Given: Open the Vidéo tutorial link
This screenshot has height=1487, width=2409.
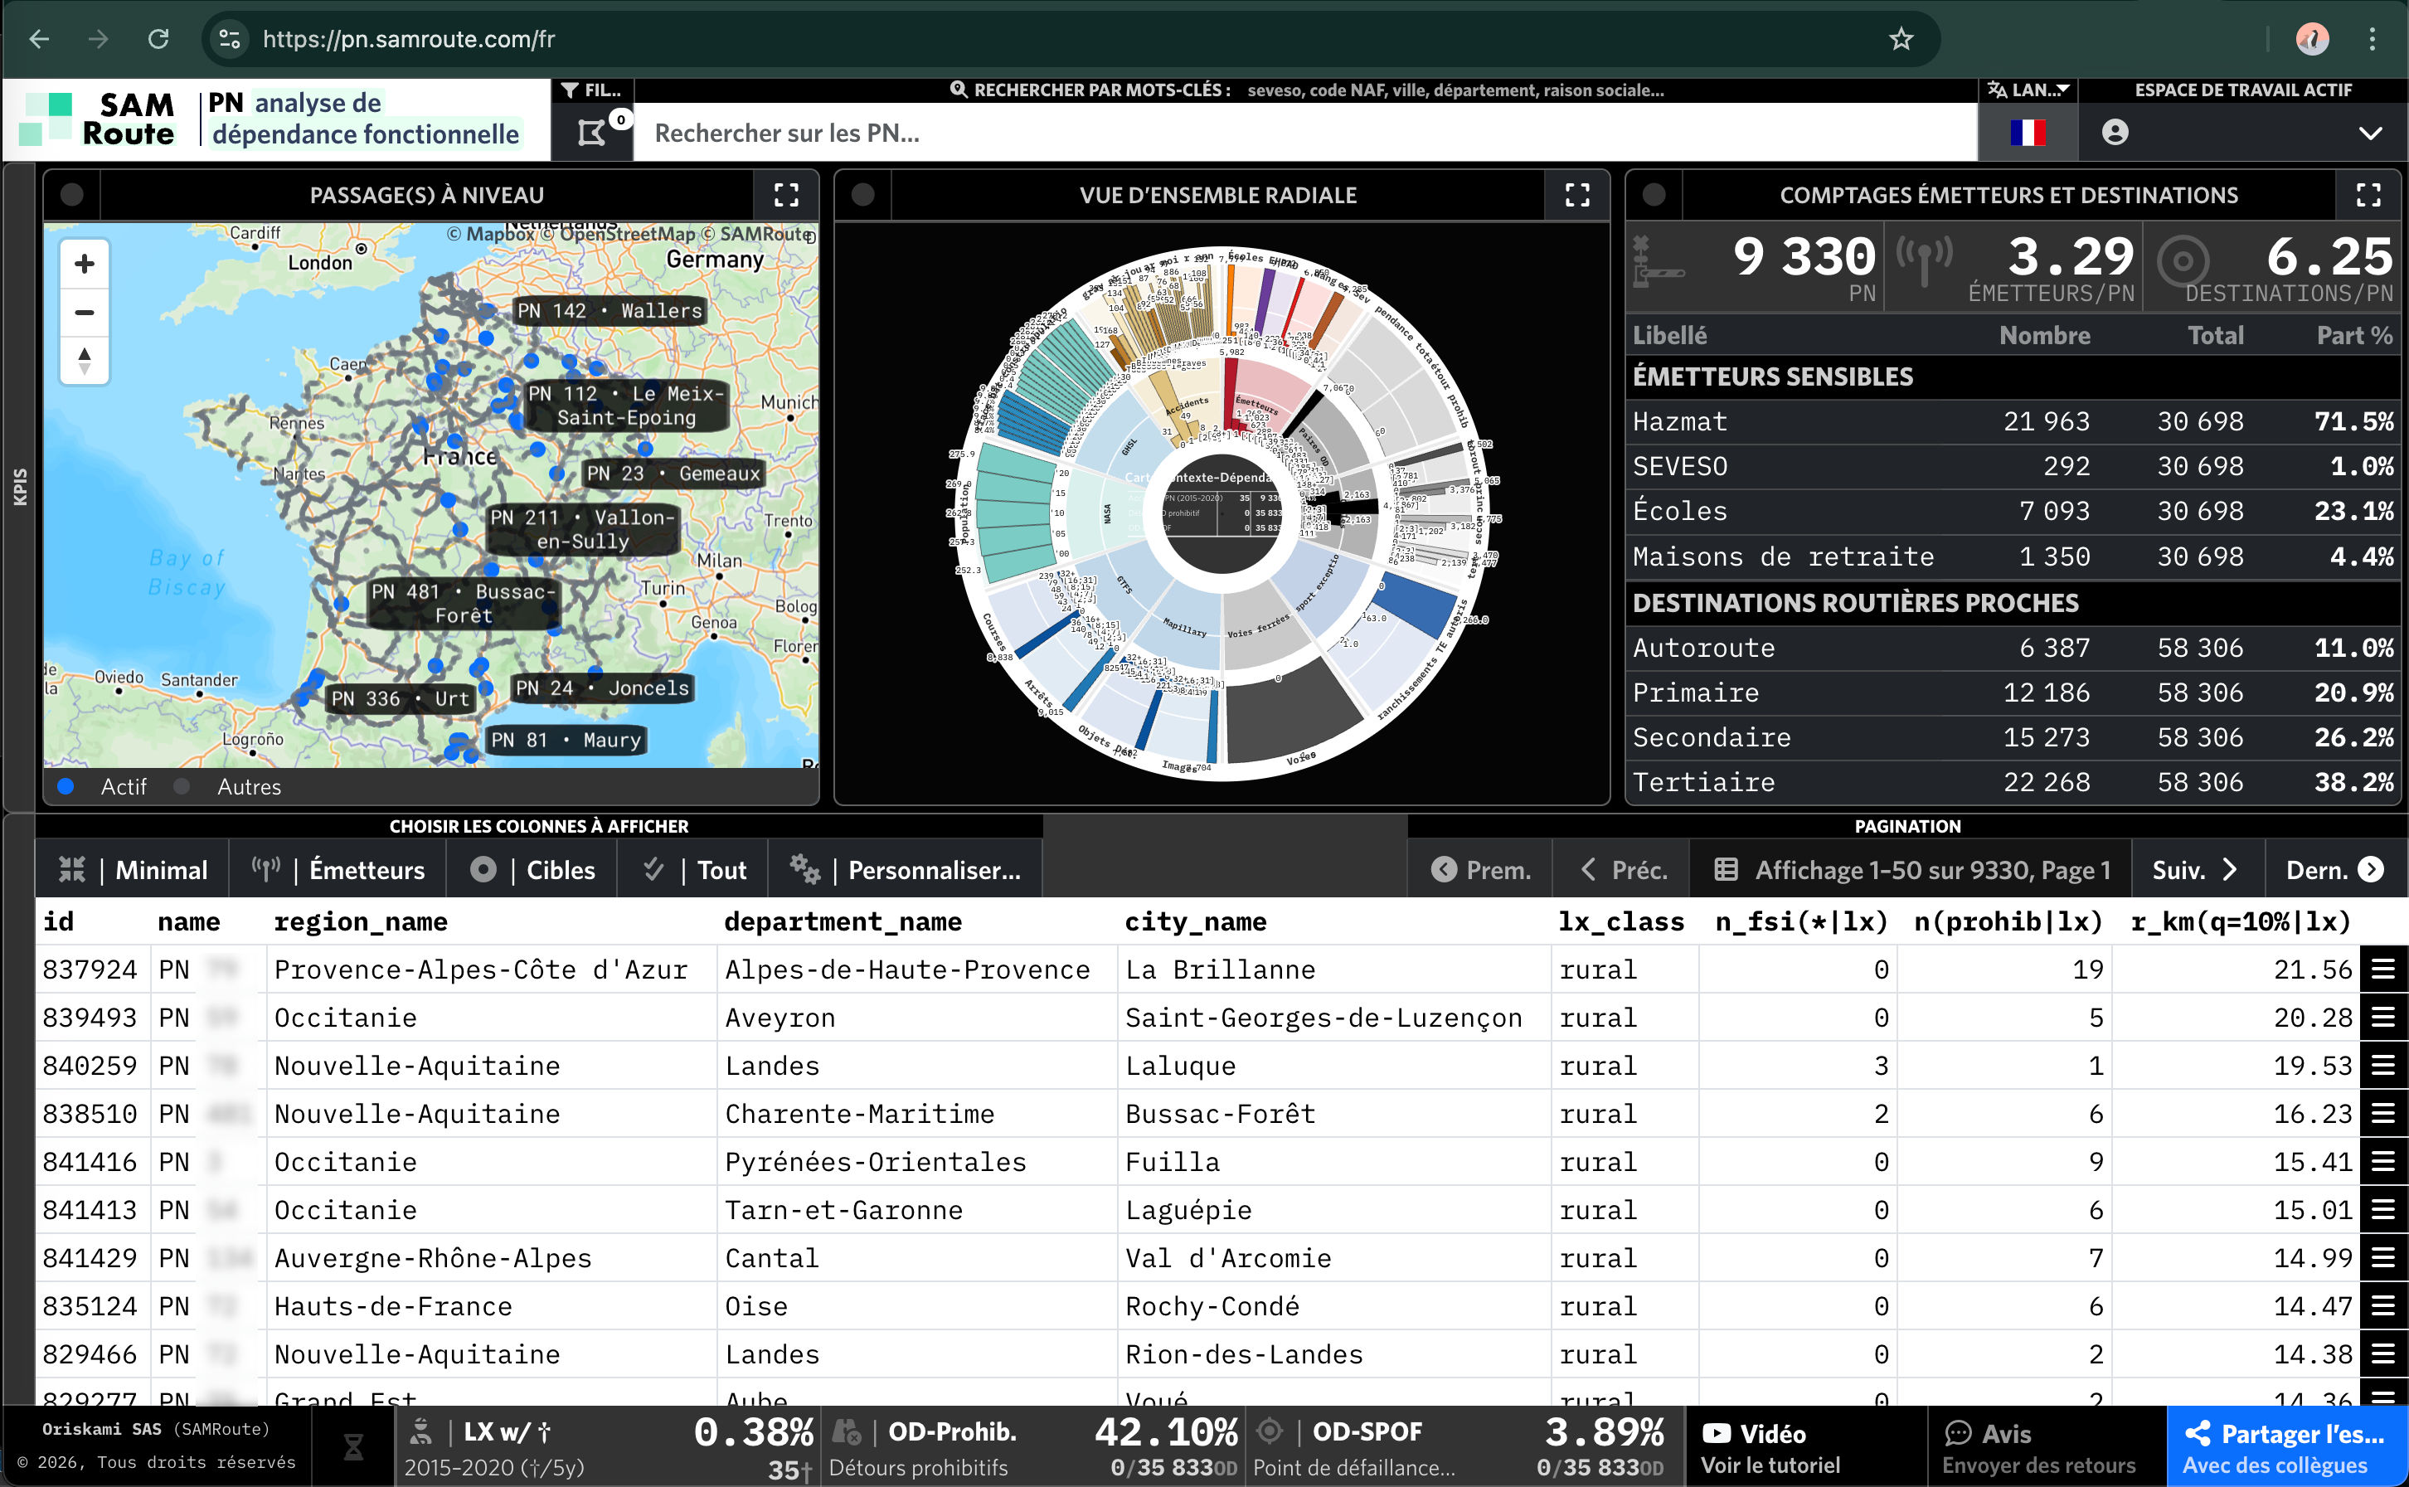Looking at the screenshot, I should 1805,1446.
